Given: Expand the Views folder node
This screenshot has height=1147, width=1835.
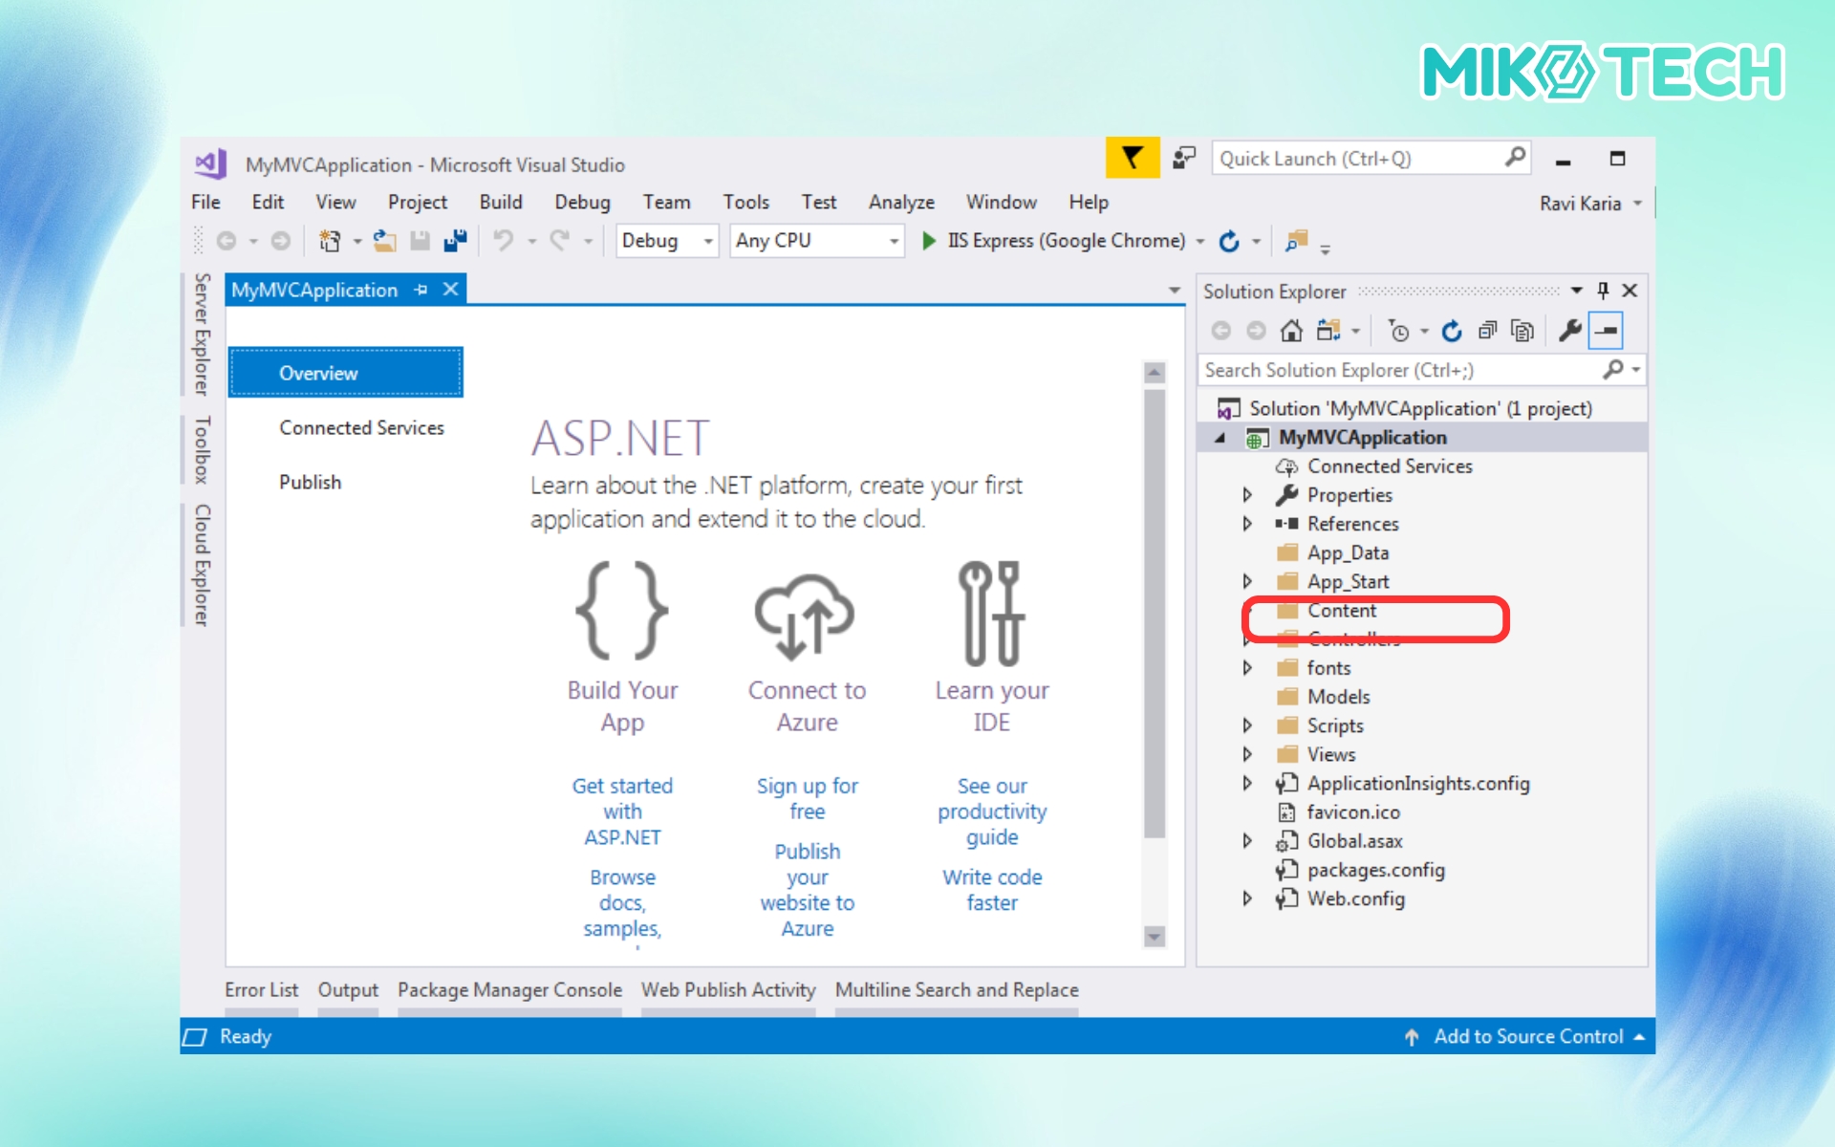Looking at the screenshot, I should click(x=1247, y=754).
